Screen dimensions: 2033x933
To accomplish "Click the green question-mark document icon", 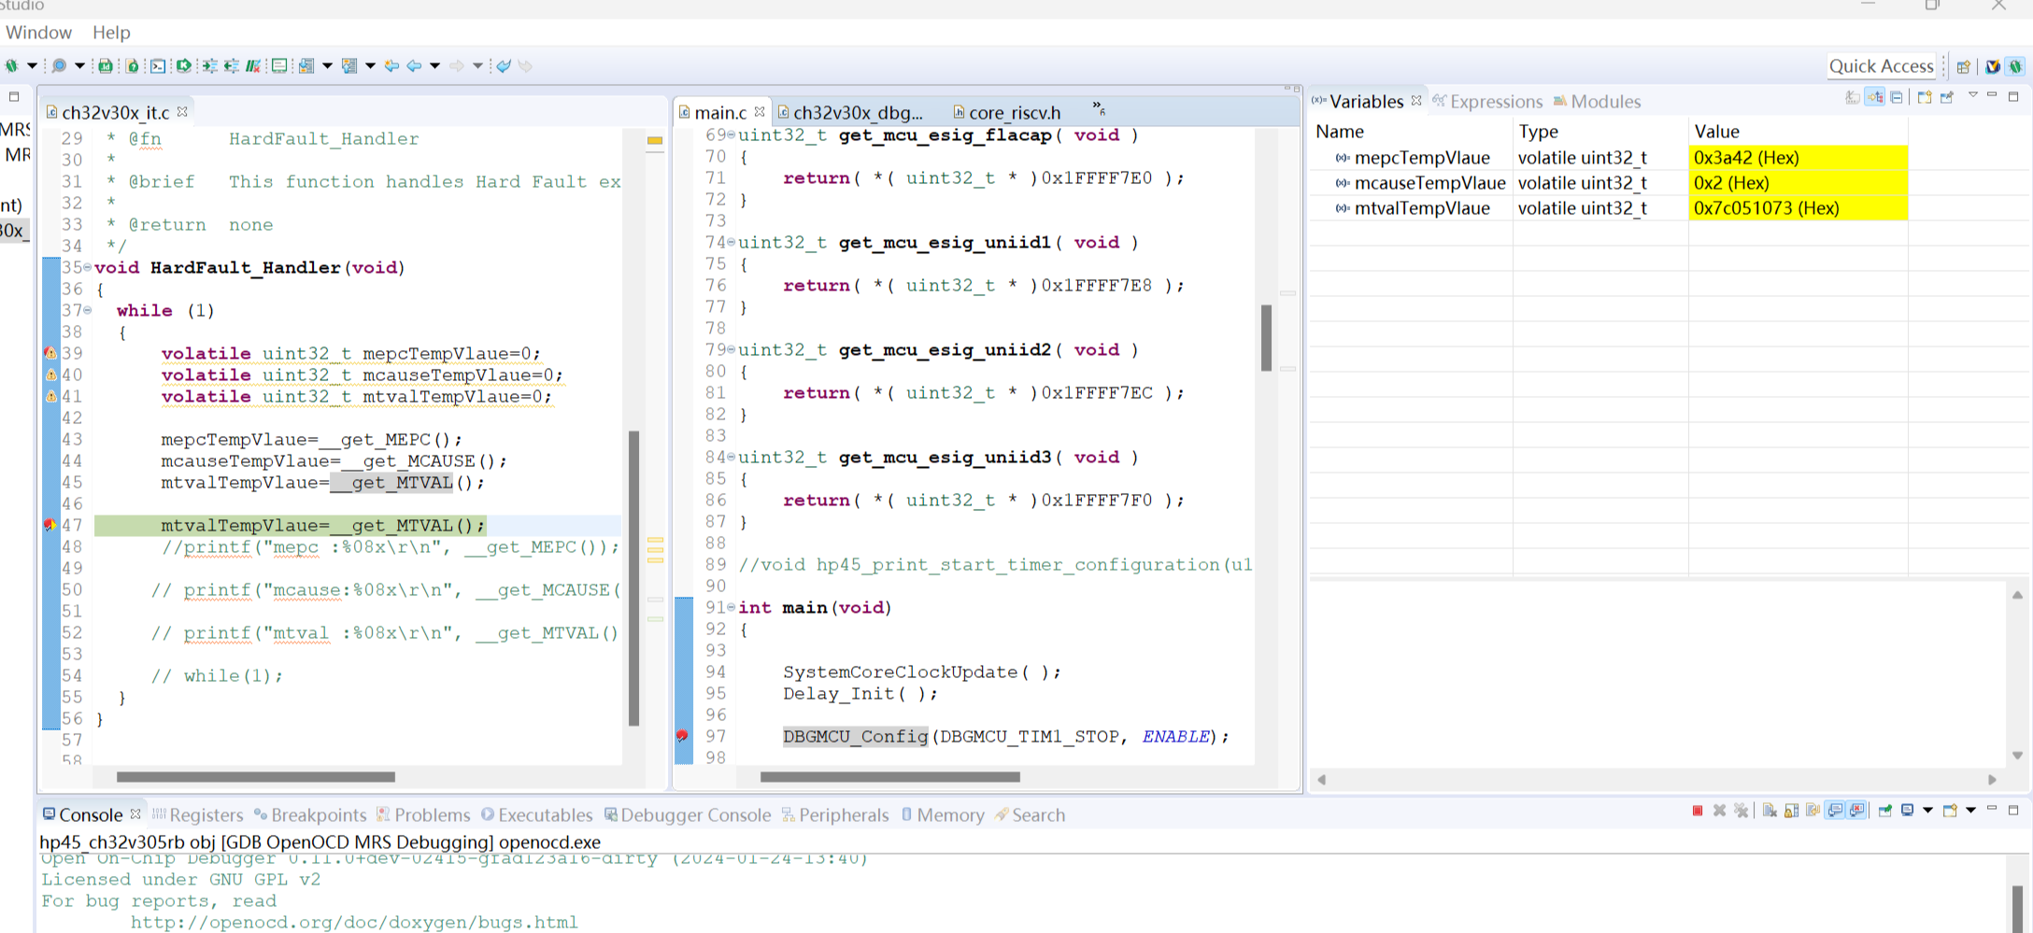I will click(x=133, y=65).
